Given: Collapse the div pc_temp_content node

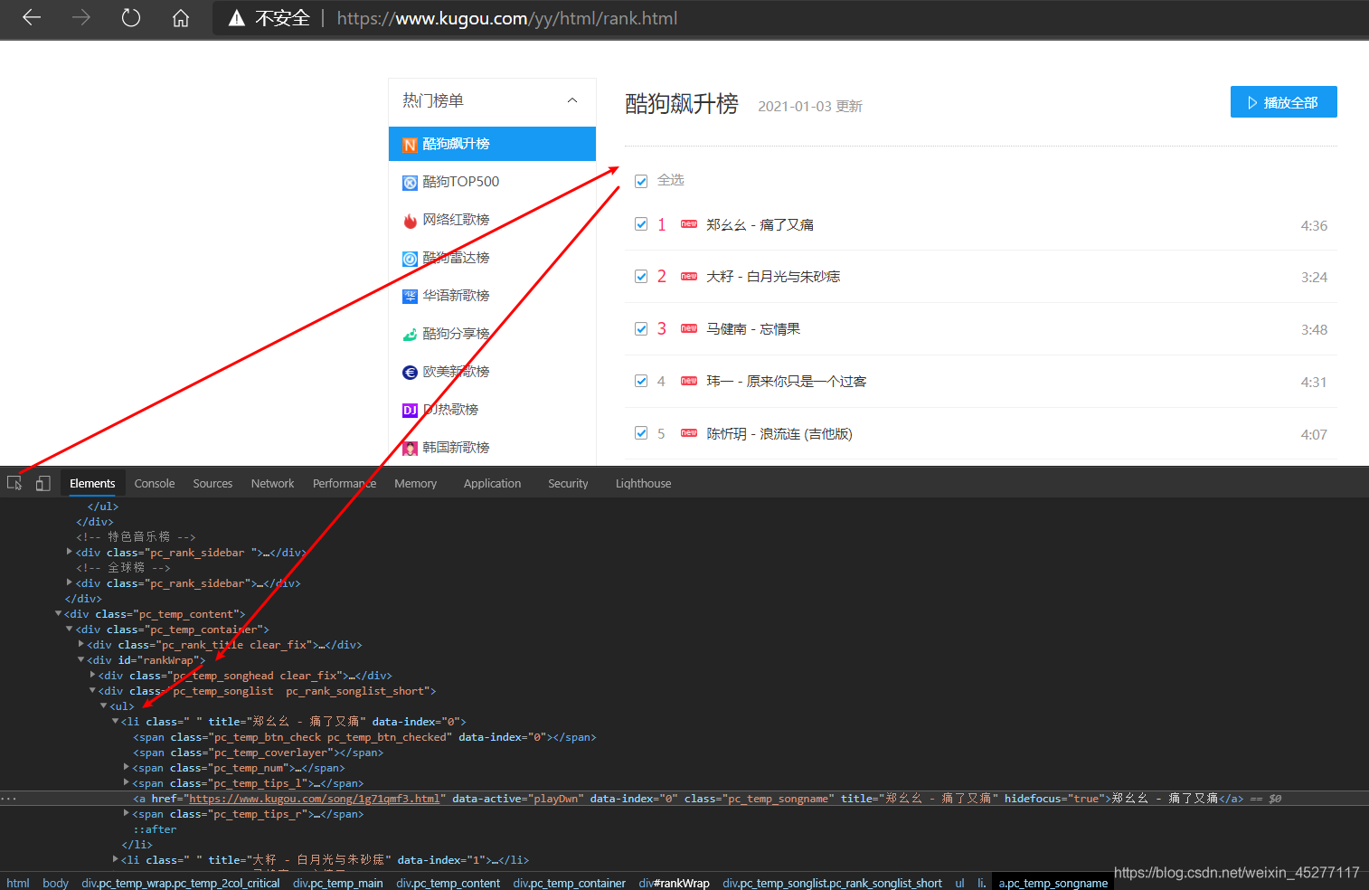Looking at the screenshot, I should 59,614.
